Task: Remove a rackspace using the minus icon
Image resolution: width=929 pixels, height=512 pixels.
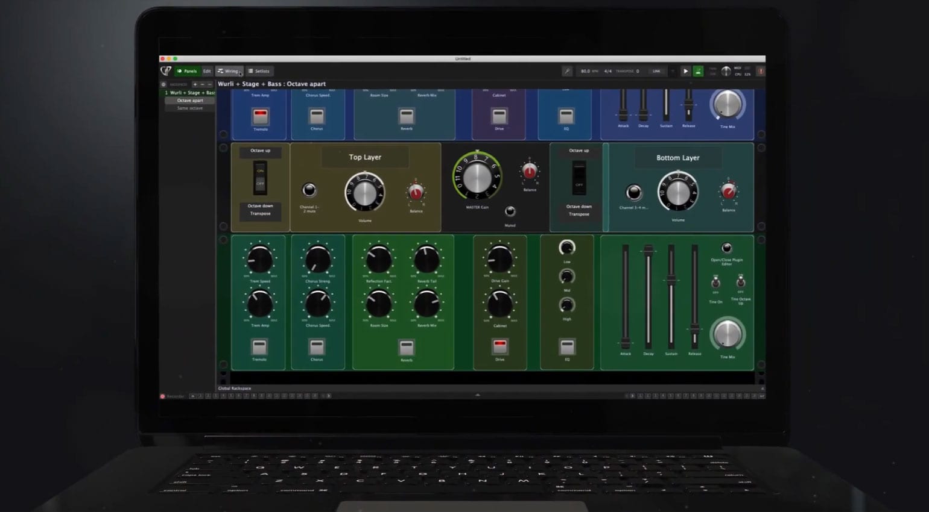Action: [x=202, y=84]
